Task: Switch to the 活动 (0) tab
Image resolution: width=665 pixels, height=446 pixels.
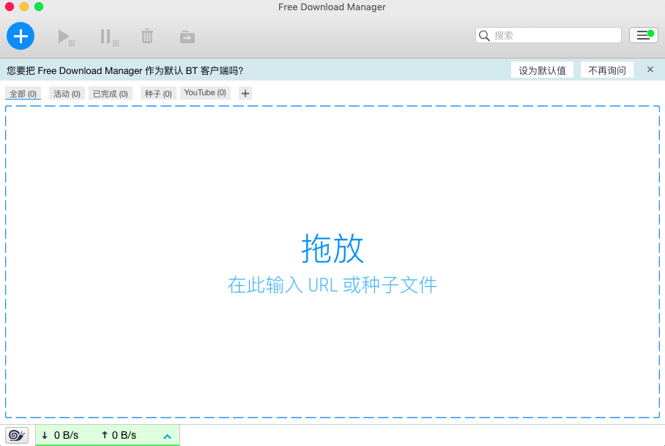Action: tap(67, 93)
